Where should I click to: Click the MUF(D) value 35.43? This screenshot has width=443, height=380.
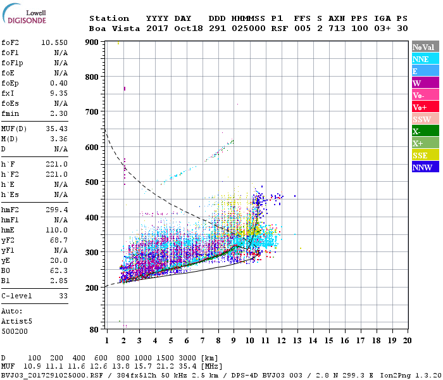pyautogui.click(x=56, y=129)
